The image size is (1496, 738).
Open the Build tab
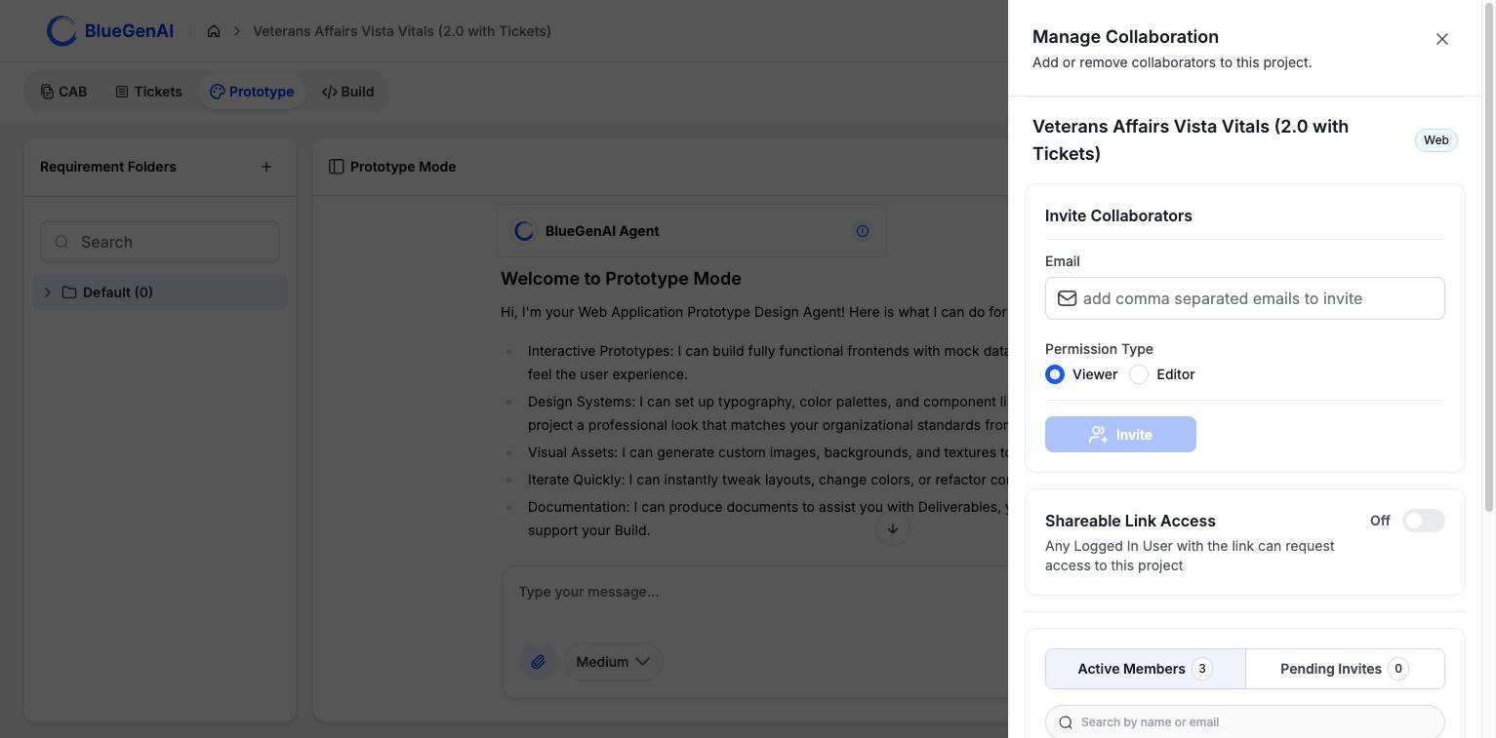(348, 92)
